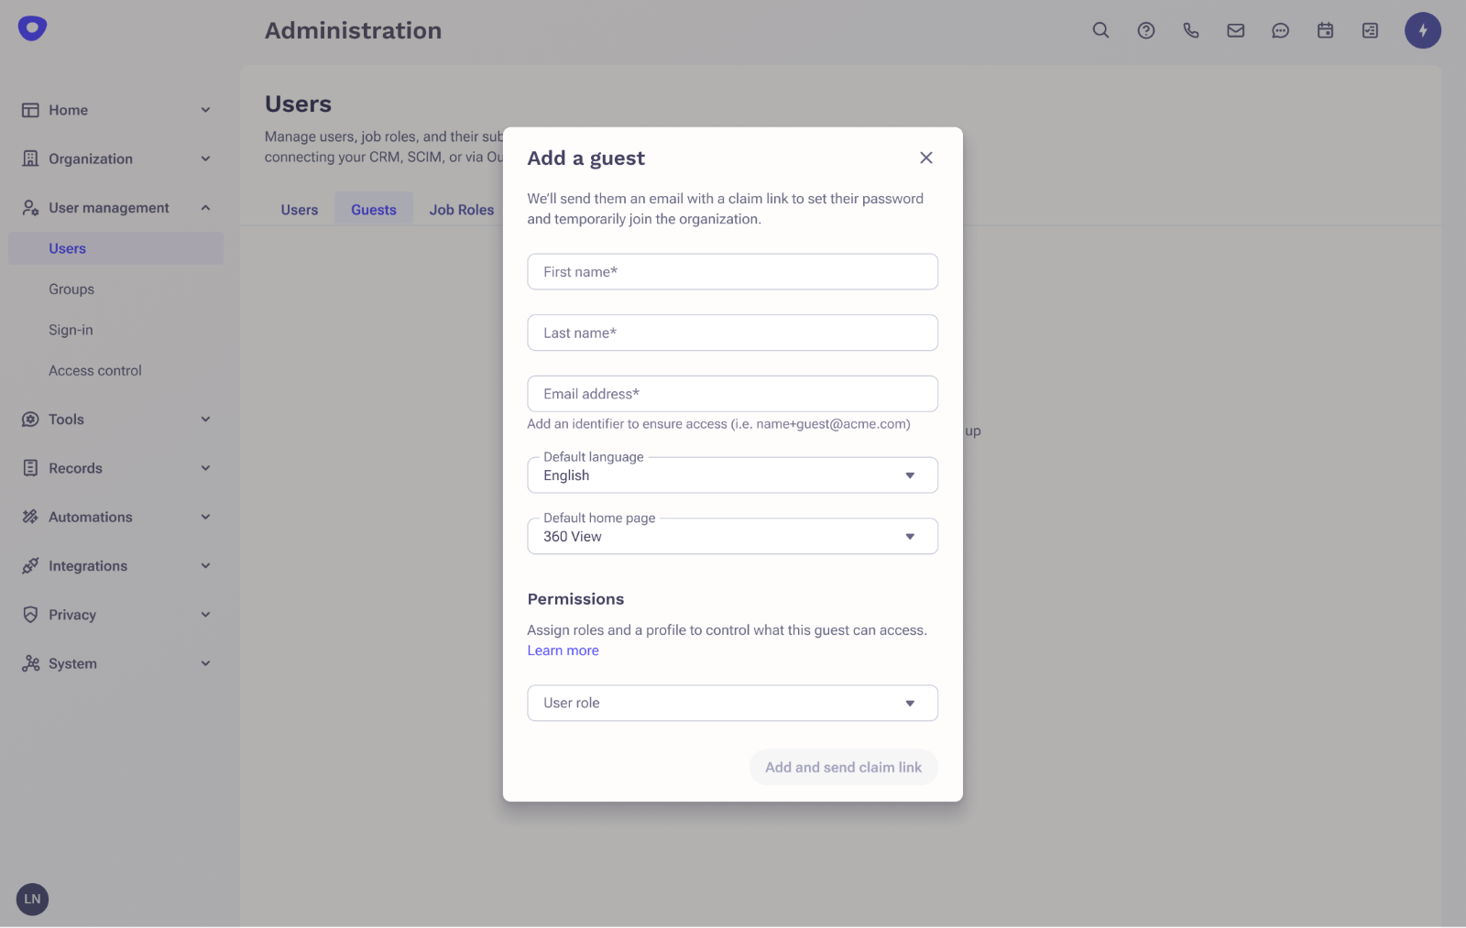Click the help question mark icon
This screenshot has height=928, width=1466.
(x=1145, y=30)
